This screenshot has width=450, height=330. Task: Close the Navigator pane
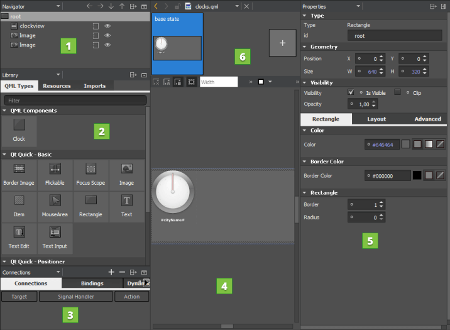coord(145,6)
